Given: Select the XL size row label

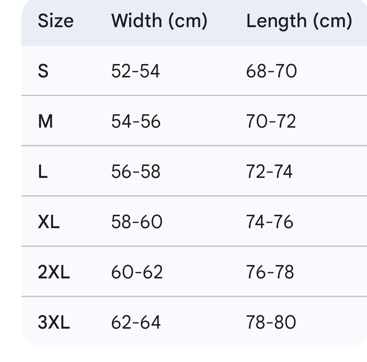Looking at the screenshot, I should coord(49,222).
